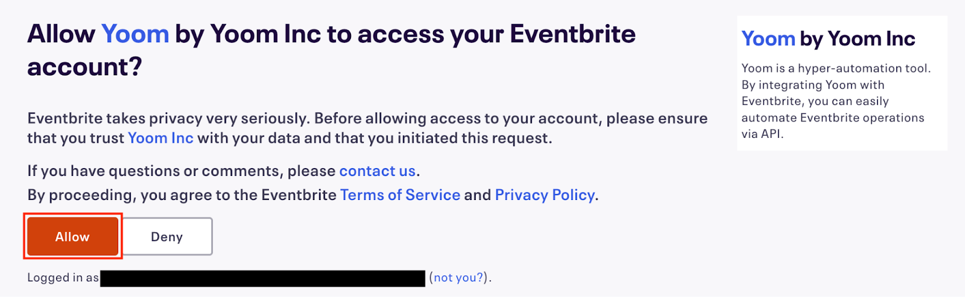965x297 pixels.
Task: View the Eventbrite Terms of Service
Action: (x=400, y=195)
